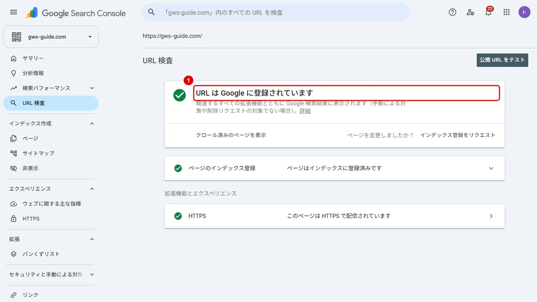Expand セキュリティと手動による対策 section
Viewport: 537px width, 302px height.
[x=92, y=274]
